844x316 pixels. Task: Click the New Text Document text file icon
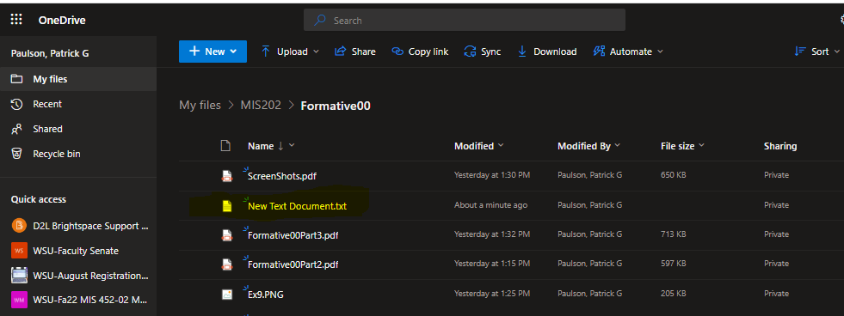point(227,206)
